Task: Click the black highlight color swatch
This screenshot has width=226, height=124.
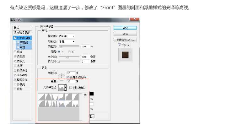Action: coord(92,94)
